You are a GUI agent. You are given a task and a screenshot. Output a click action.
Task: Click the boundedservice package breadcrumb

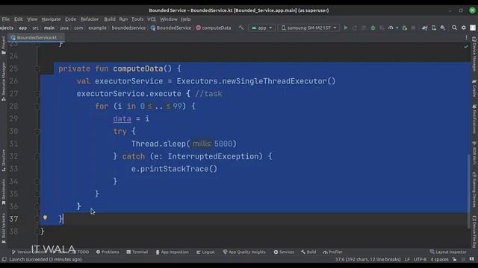[128, 28]
